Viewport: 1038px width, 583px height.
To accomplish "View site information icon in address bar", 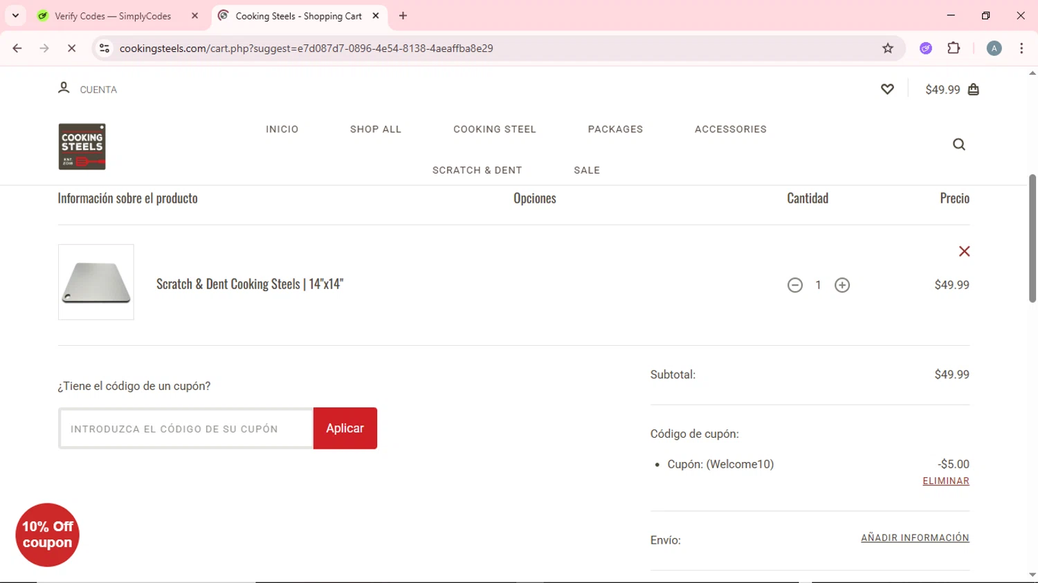I will coord(104,48).
